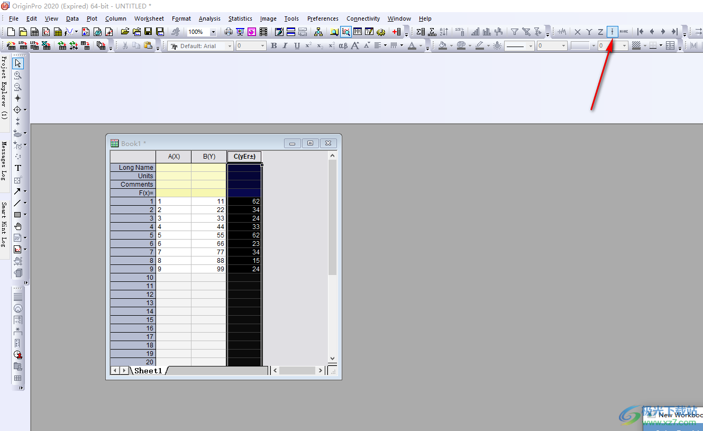This screenshot has height=431, width=703.
Task: Open the 100% zoom level dropdown
Action: pyautogui.click(x=213, y=32)
